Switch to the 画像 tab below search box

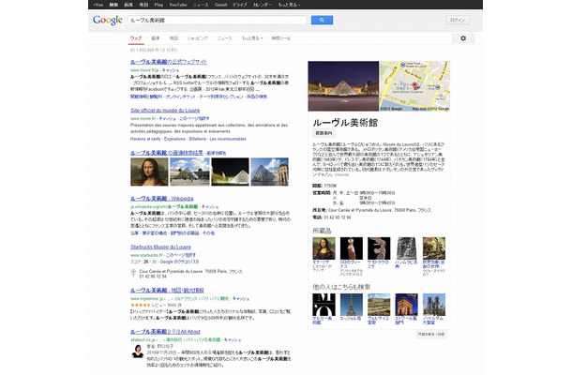point(156,38)
